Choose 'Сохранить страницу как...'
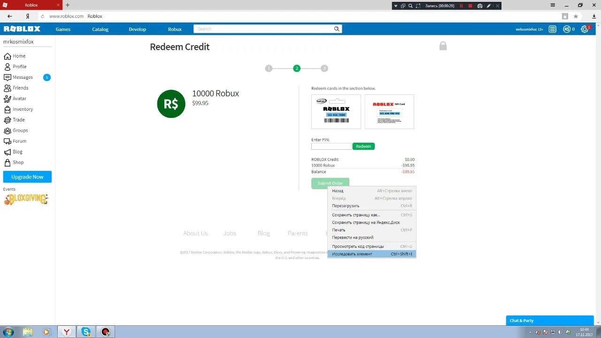The width and height of the screenshot is (601, 338). click(371, 215)
